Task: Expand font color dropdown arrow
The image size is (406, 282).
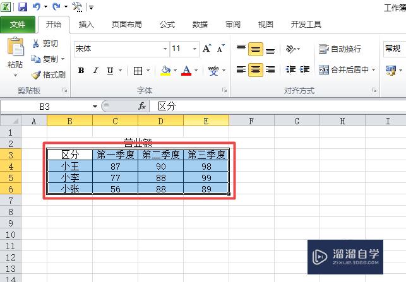Action: (196, 71)
